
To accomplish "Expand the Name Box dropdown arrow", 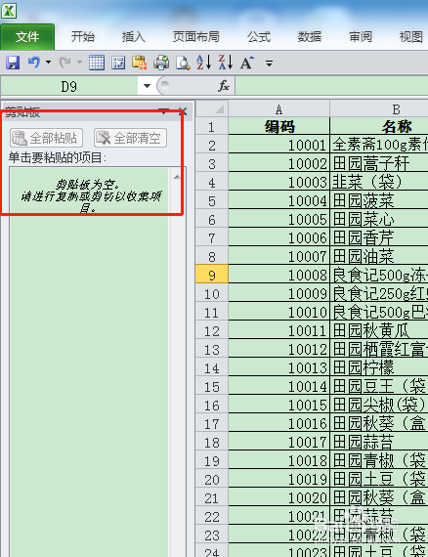I will 147,86.
